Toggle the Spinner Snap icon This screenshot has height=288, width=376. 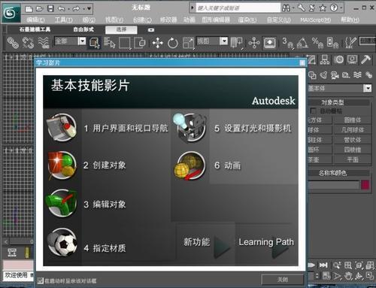click(332, 43)
